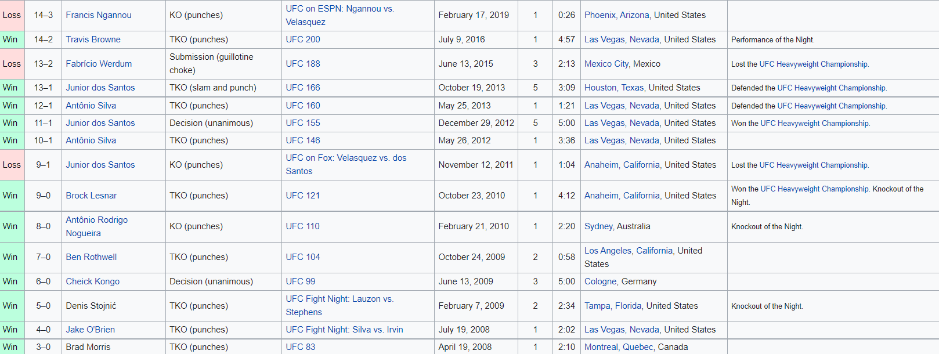Image resolution: width=939 pixels, height=354 pixels.
Task: Open UFC Heavyweight Championship link in UFC 155 row
Action: tap(815, 124)
